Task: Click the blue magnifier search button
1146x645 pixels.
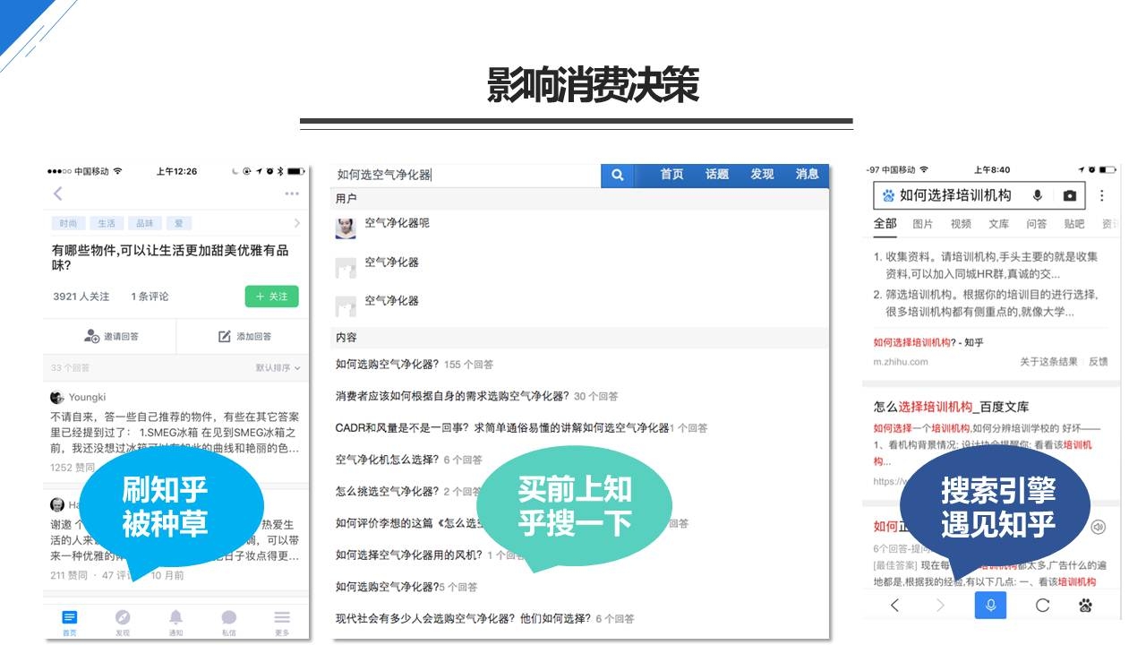Action: pos(617,175)
